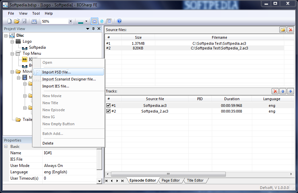Go to last tab with ►| arrow

(123, 181)
